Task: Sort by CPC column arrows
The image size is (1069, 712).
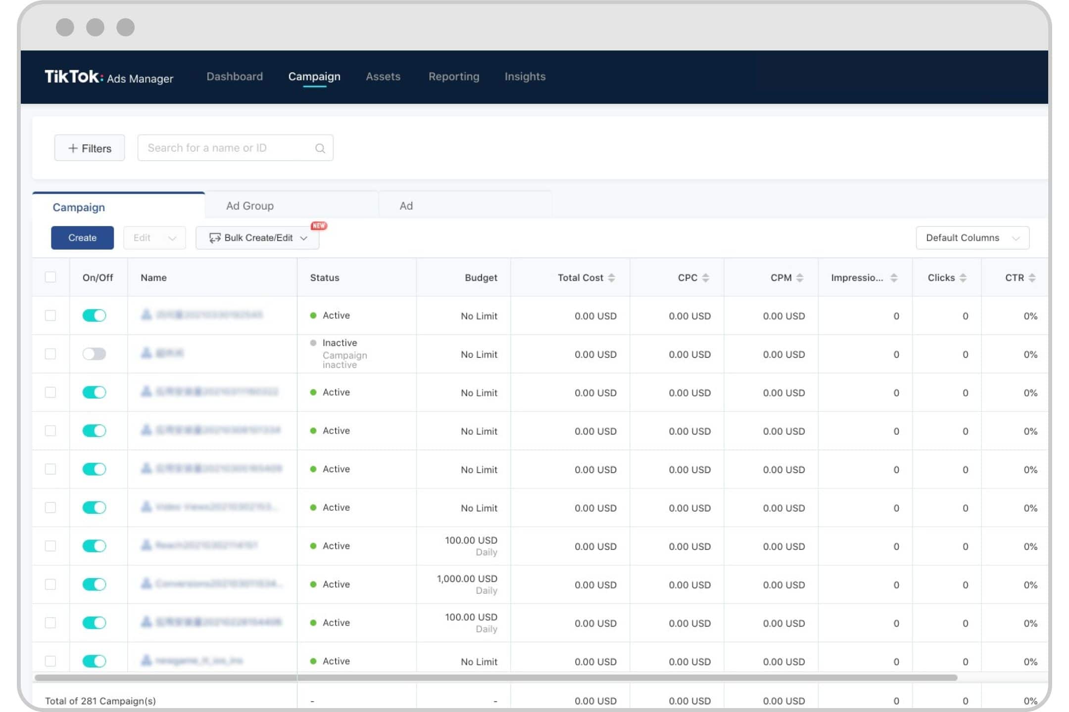Action: pyautogui.click(x=705, y=278)
